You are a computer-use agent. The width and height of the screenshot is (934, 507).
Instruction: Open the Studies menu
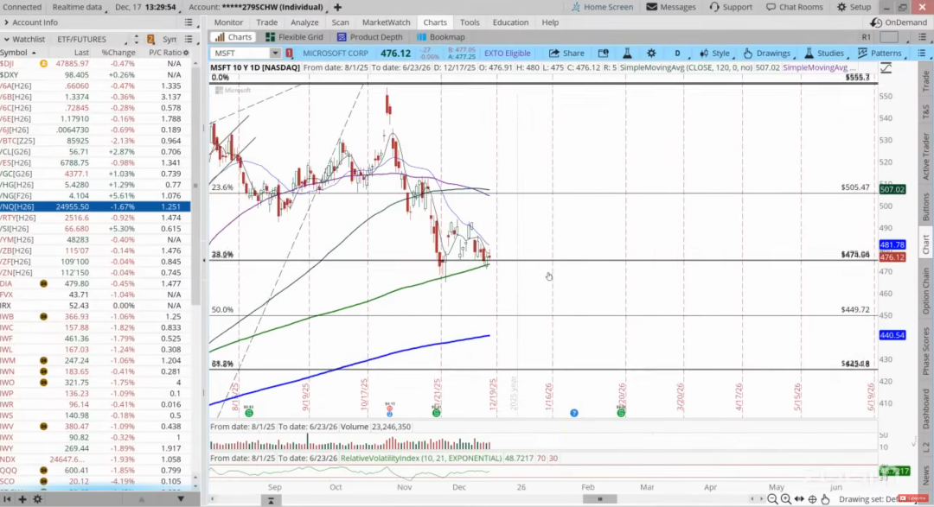coord(824,53)
